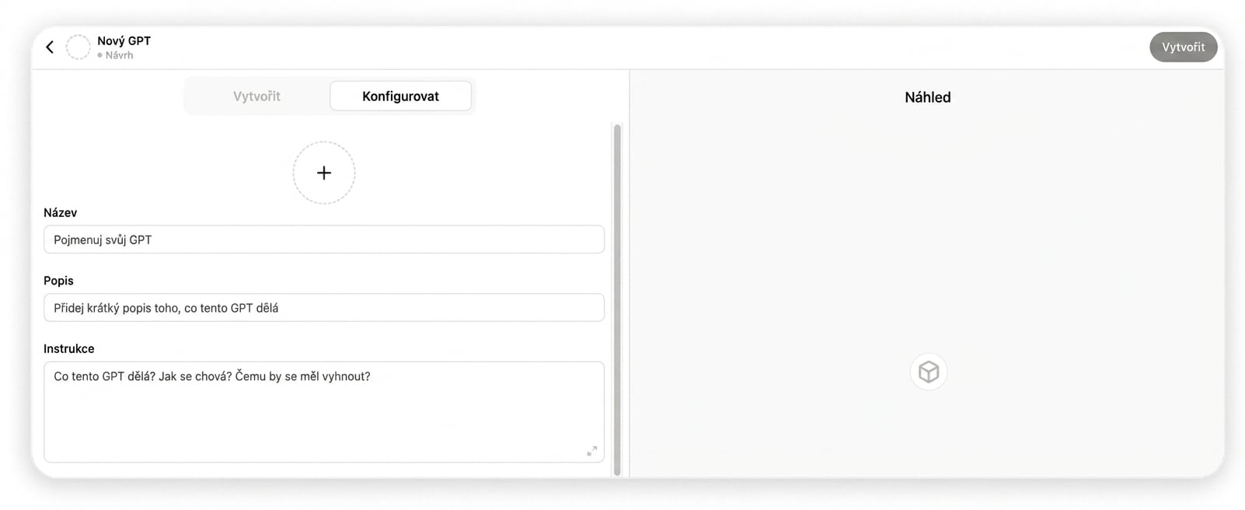Image resolution: width=1245 pixels, height=510 pixels.
Task: Expand the Instrukce text area with the corner arrows icon
Action: [x=592, y=451]
